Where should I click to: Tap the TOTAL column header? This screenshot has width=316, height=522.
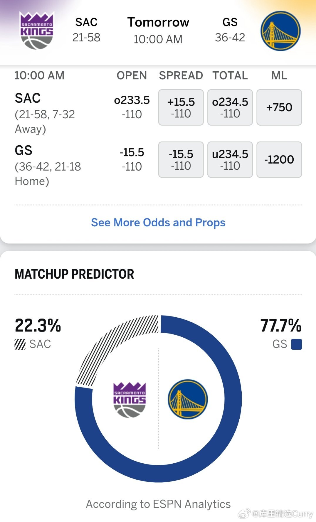click(x=230, y=75)
